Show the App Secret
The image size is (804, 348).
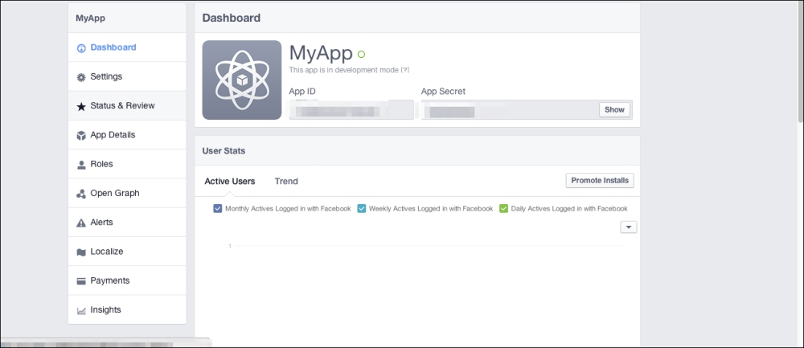click(614, 110)
